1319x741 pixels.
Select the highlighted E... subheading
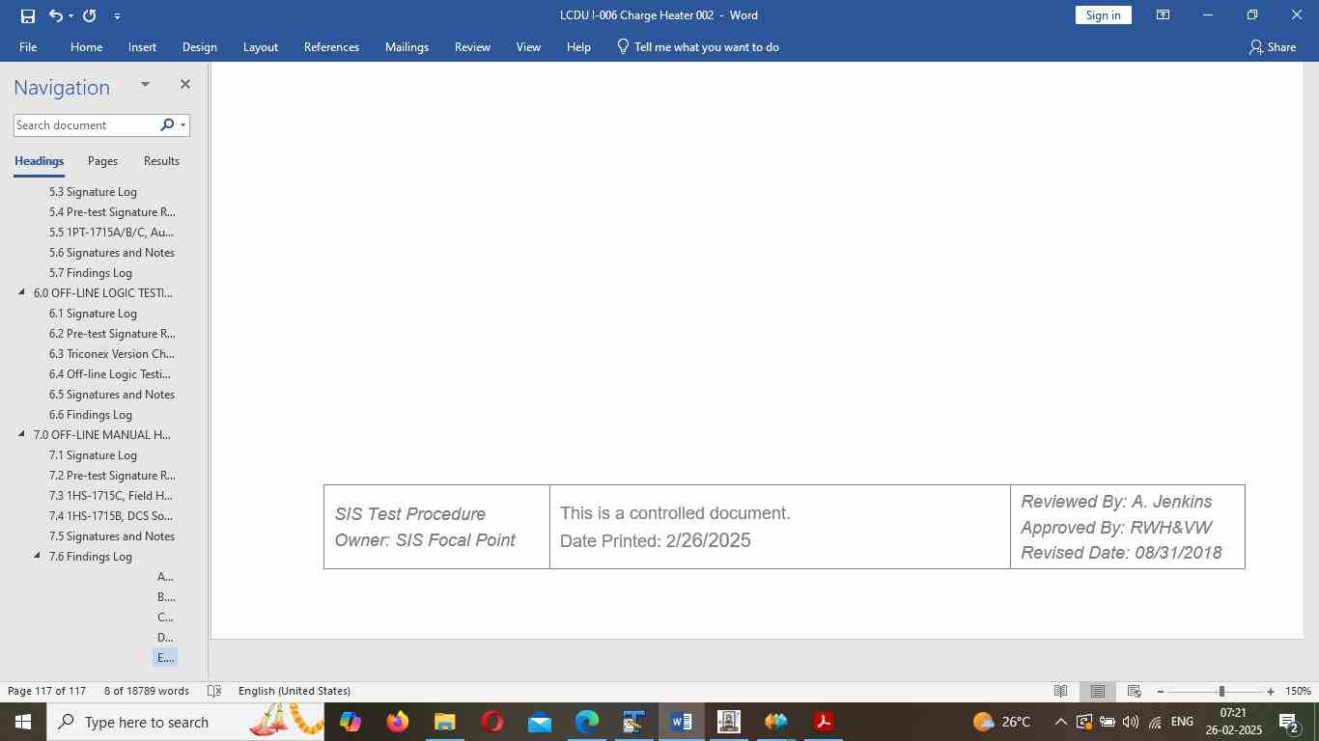tap(165, 658)
